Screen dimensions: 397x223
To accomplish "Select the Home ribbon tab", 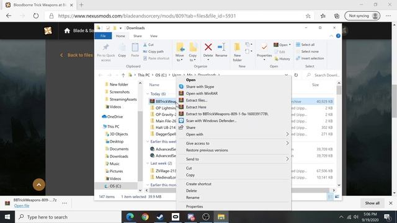I will click(120, 36).
